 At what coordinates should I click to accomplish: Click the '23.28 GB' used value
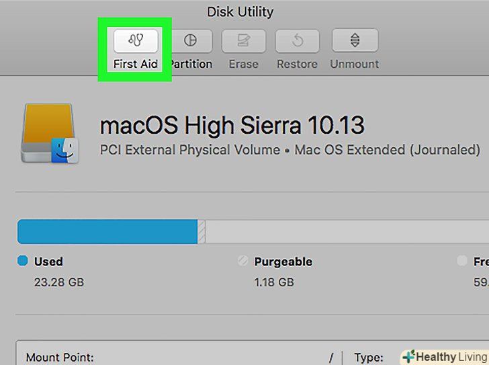59,282
